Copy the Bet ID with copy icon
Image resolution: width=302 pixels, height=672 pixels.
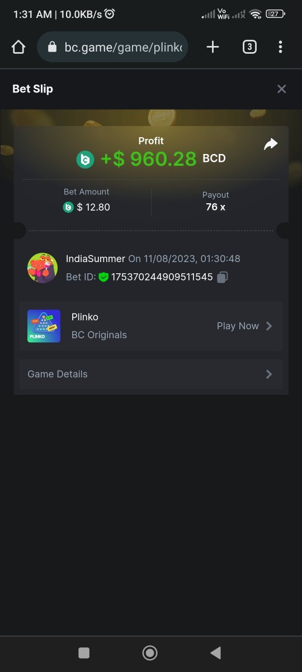tap(222, 277)
